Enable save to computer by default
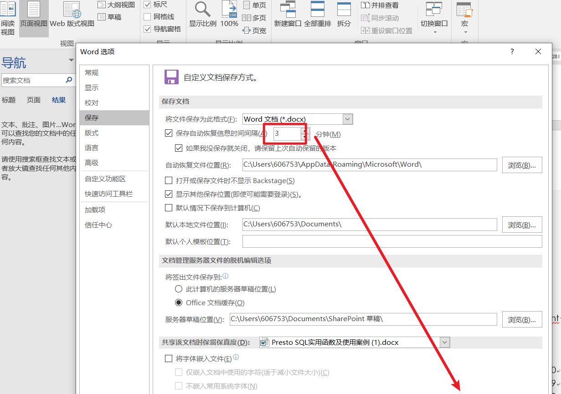This screenshot has width=561, height=394. coord(169,208)
